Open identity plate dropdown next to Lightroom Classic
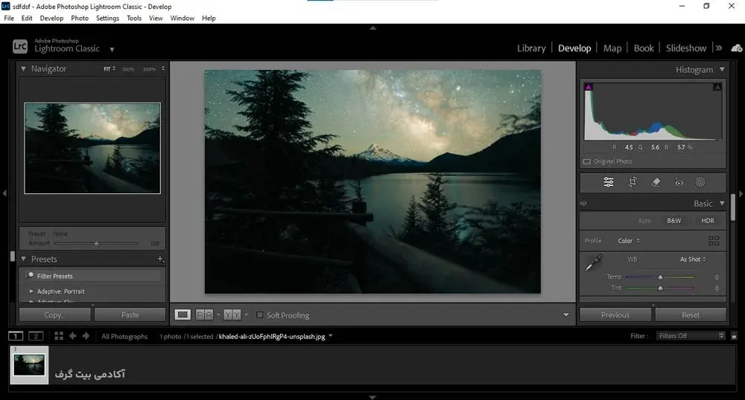 click(x=112, y=49)
